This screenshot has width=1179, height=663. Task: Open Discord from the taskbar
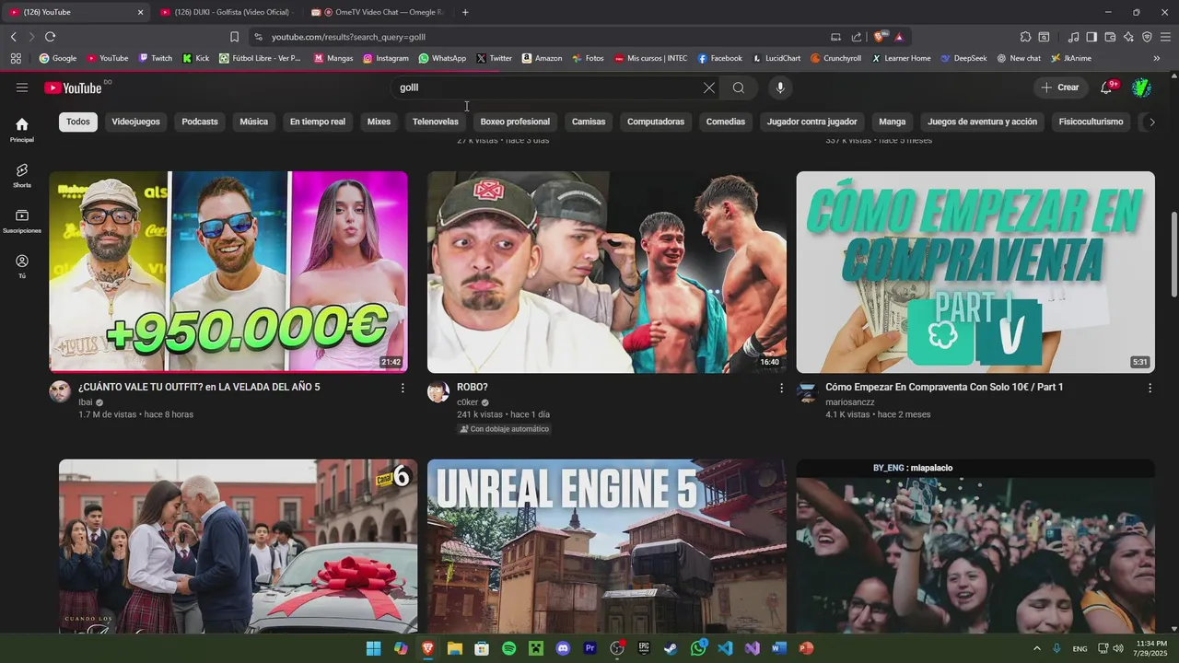tap(563, 648)
